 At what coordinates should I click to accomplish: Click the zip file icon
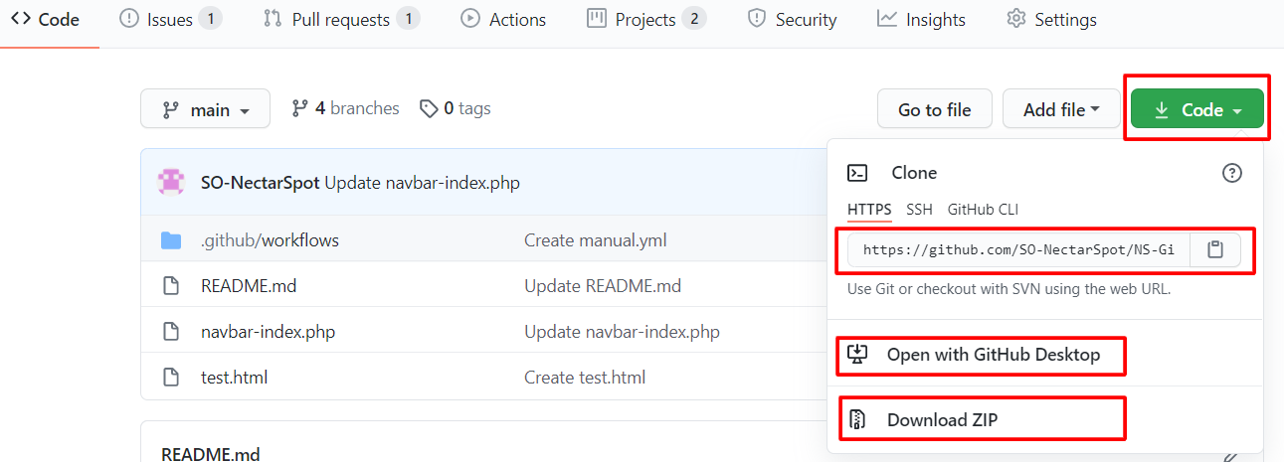coord(856,420)
